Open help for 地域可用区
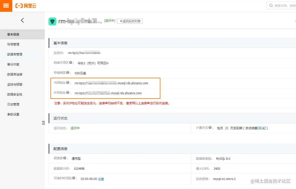The height and width of the screenshot is (189, 296). 71,62
